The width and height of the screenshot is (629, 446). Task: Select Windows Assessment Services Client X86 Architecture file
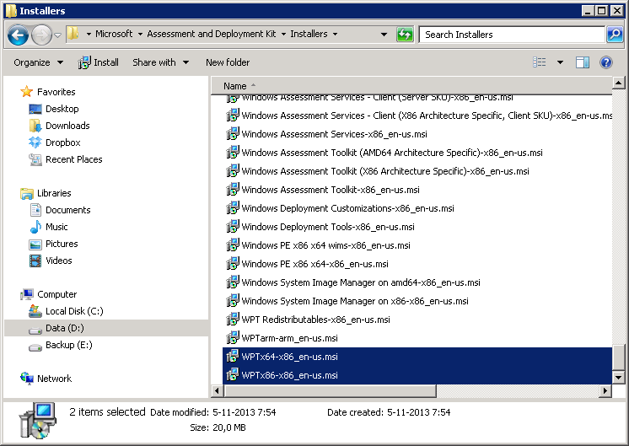(x=417, y=116)
